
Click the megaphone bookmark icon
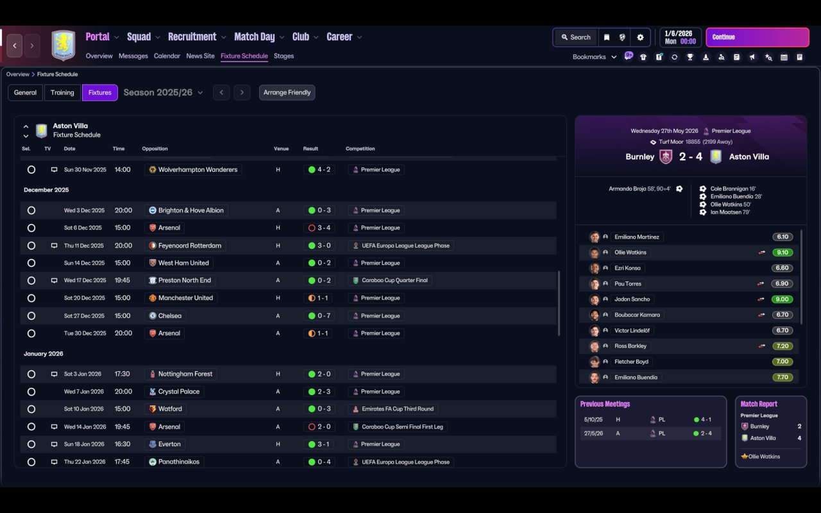pyautogui.click(x=752, y=57)
